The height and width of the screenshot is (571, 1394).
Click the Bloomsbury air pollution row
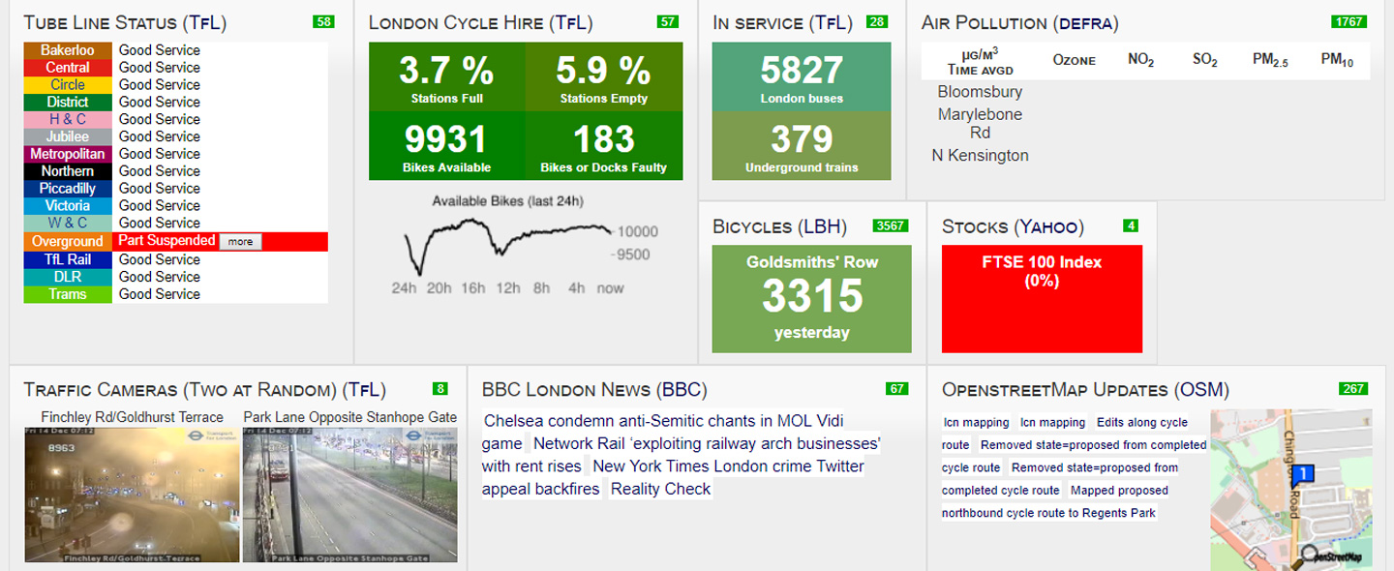[980, 92]
